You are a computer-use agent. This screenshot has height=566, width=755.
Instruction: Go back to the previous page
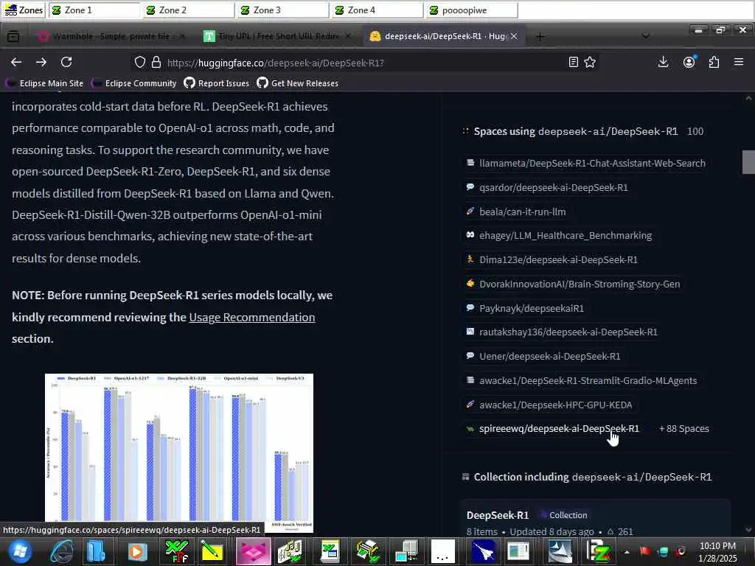[x=16, y=62]
